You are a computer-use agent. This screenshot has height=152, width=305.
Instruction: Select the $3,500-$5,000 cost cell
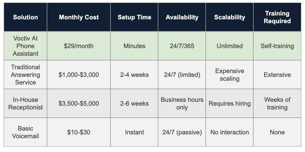[79, 104]
